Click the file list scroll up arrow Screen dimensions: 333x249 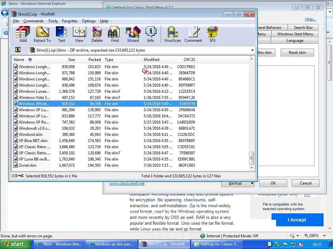(251, 59)
